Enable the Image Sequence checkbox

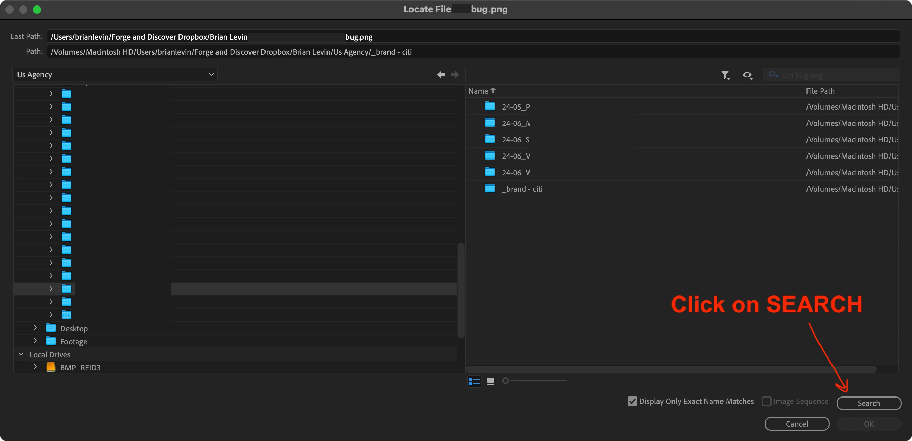(x=766, y=401)
